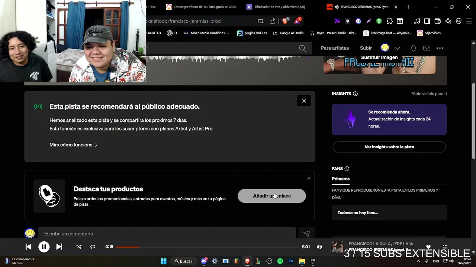Click the smiley profile avatar in header
The height and width of the screenshot is (267, 476).
pyautogui.click(x=385, y=48)
